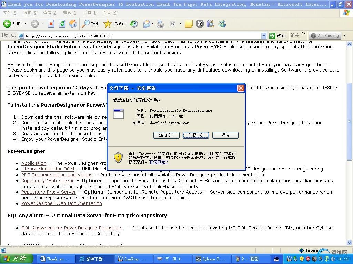Switch to the 文件下载 taskbar button
This screenshot has height=264, width=353.
click(95, 259)
